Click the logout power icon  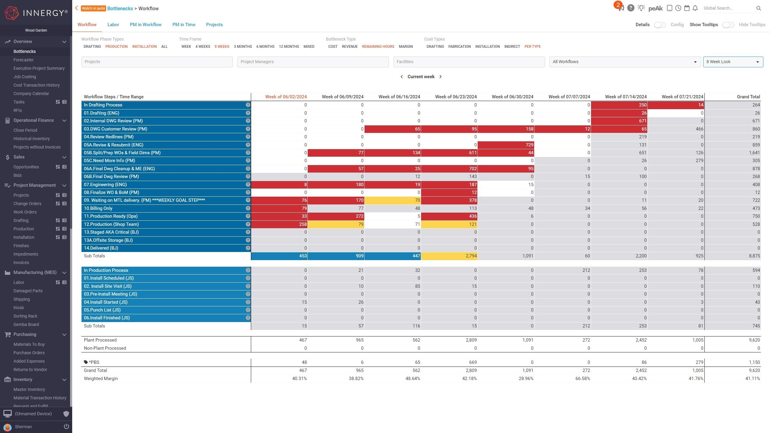(66, 426)
